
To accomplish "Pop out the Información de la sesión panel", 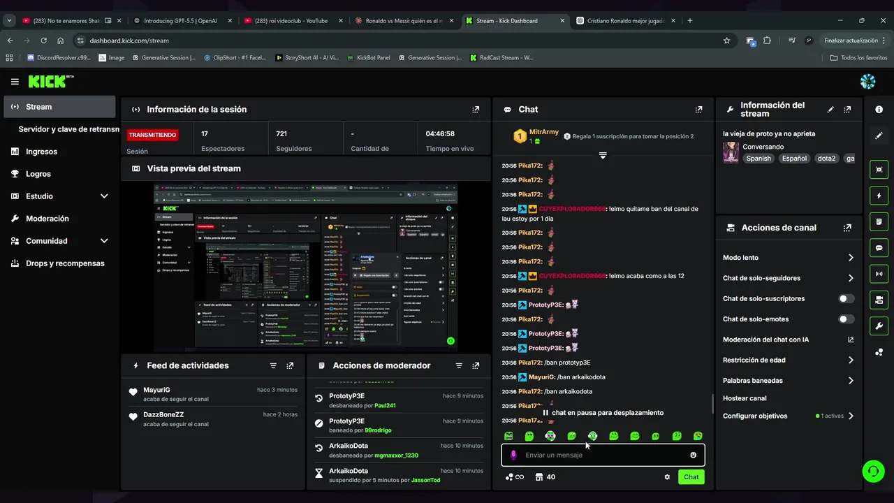I will (x=476, y=110).
